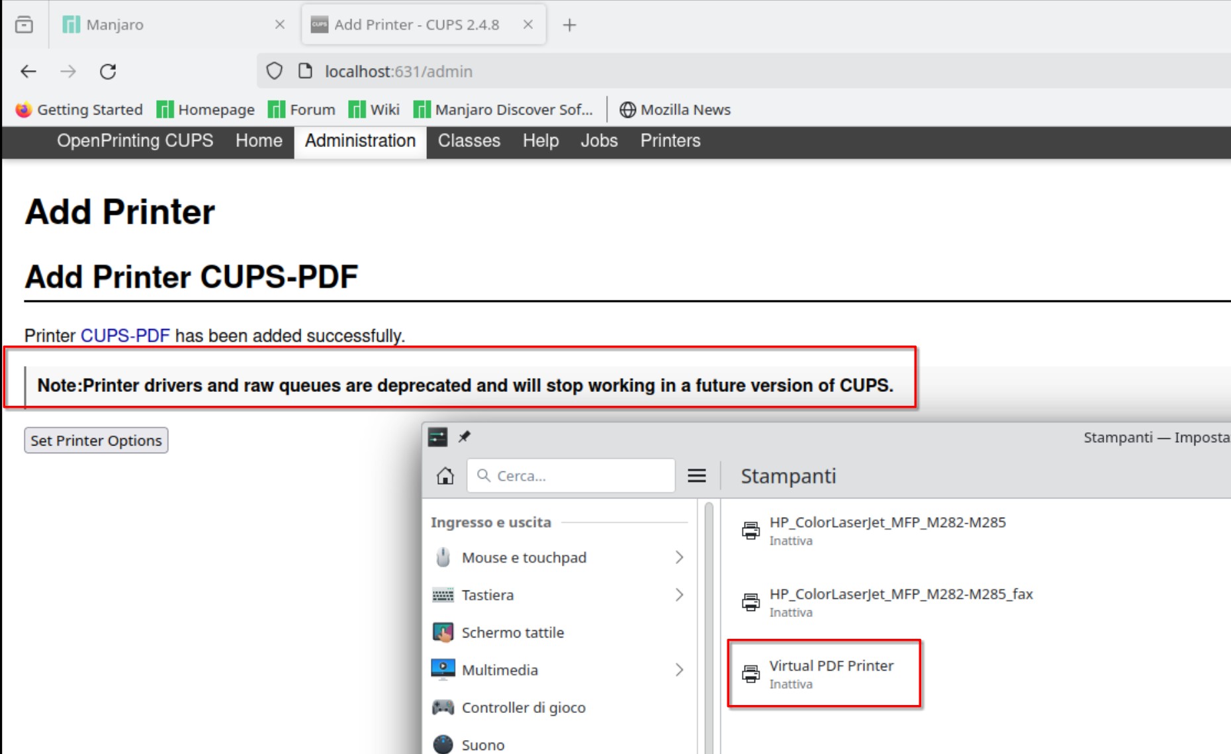Screen dimensions: 1231x754
Task: Click the localhost:631/admin address bar
Action: pyautogui.click(x=745, y=71)
